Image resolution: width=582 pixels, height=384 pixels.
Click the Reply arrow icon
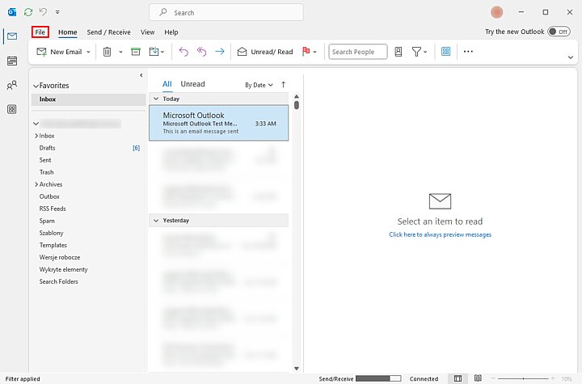pyautogui.click(x=183, y=52)
